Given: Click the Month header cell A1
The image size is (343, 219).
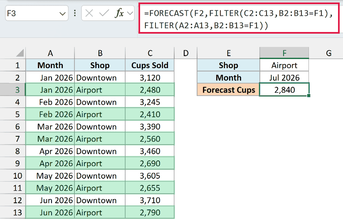Looking at the screenshot, I should tap(50, 65).
